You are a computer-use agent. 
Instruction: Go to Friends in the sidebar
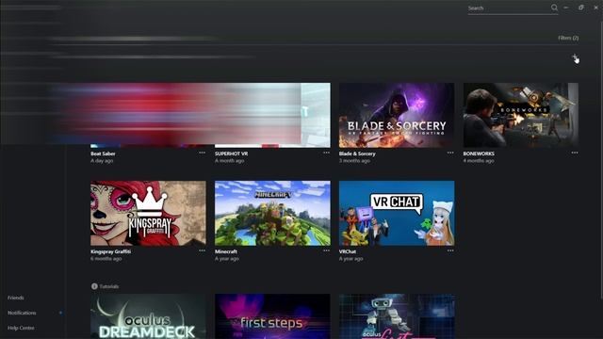pyautogui.click(x=16, y=298)
